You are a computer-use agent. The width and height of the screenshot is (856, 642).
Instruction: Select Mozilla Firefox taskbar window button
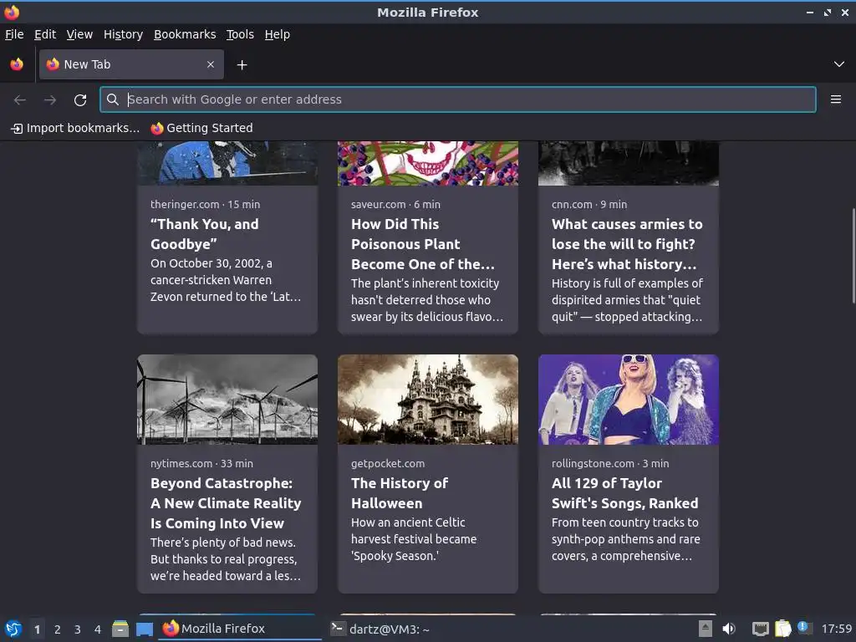click(x=240, y=629)
